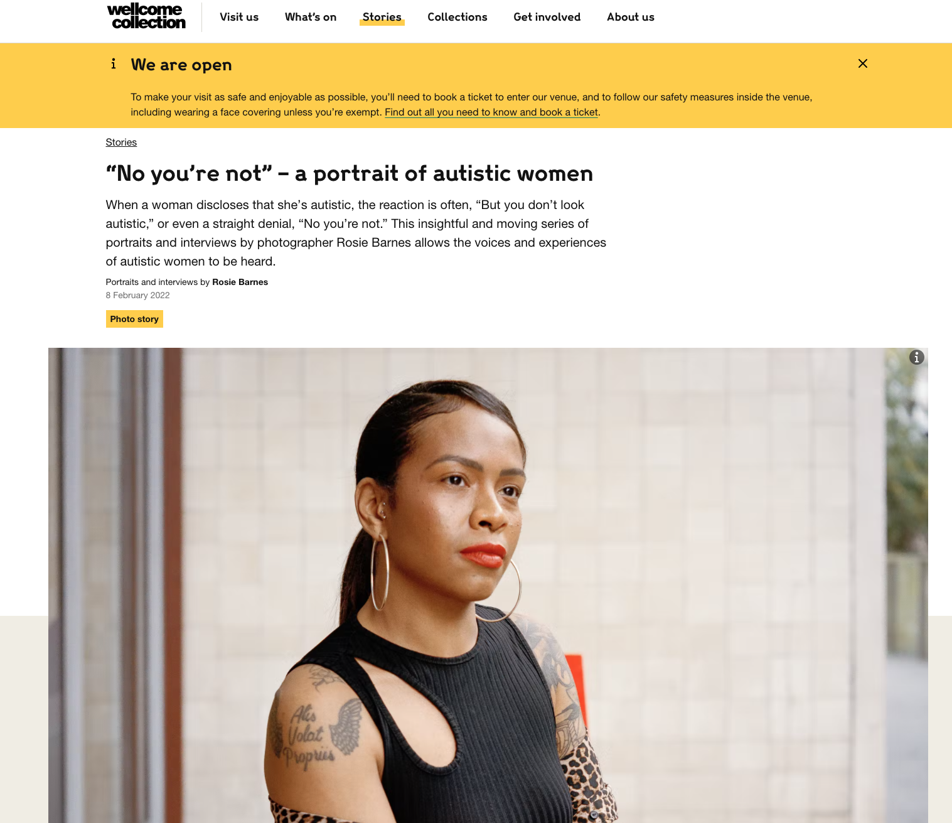Open the About us page
The width and height of the screenshot is (952, 823).
tap(631, 17)
